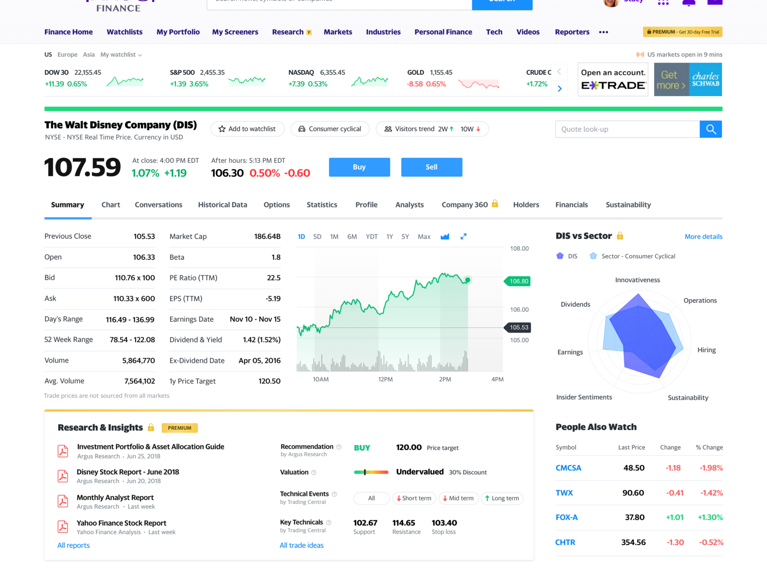This screenshot has width=767, height=575.
Task: Click the Buy button
Action: coord(360,167)
